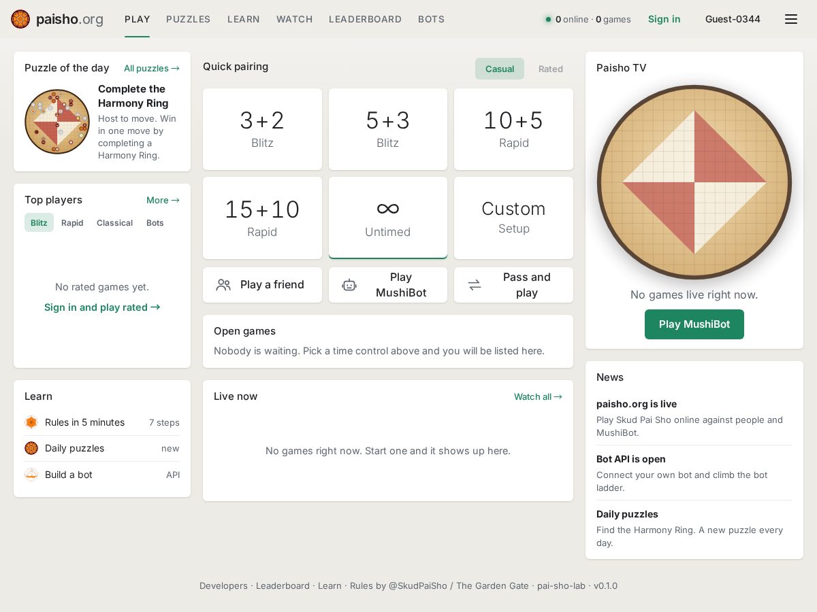Open the BOTS navigation item
The height and width of the screenshot is (612, 817).
(432, 19)
